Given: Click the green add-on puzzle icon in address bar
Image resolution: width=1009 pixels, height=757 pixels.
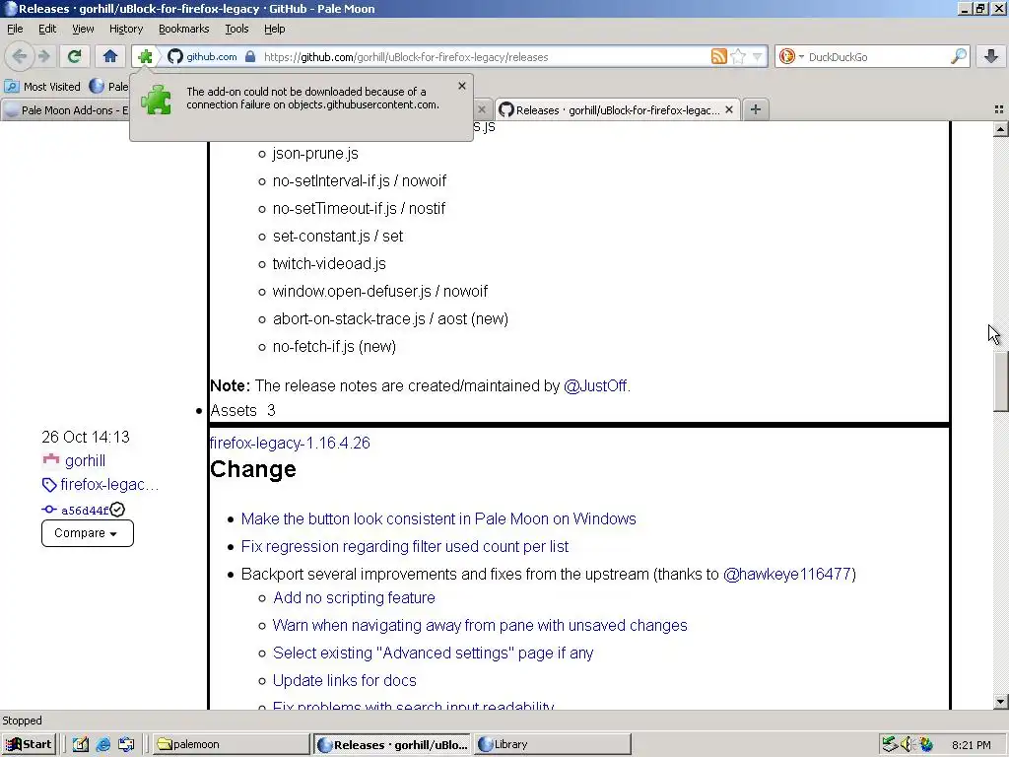Looking at the screenshot, I should pos(146,56).
